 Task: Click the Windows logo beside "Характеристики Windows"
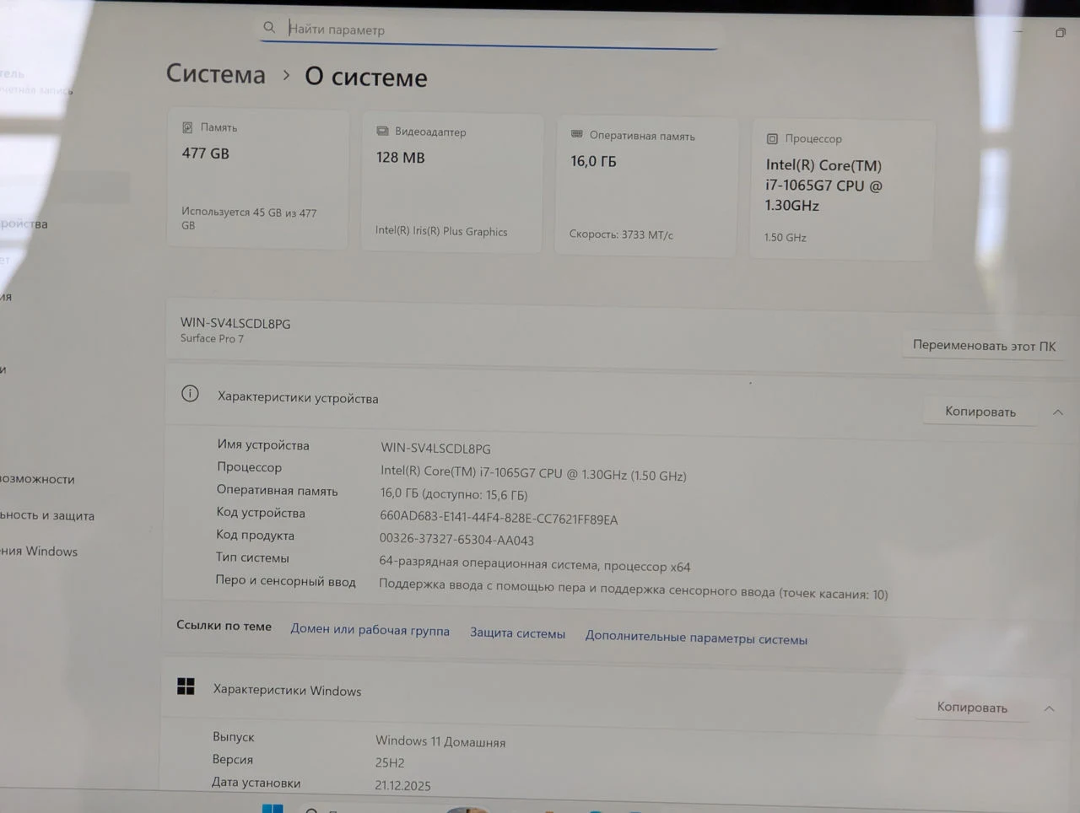pyautogui.click(x=186, y=686)
